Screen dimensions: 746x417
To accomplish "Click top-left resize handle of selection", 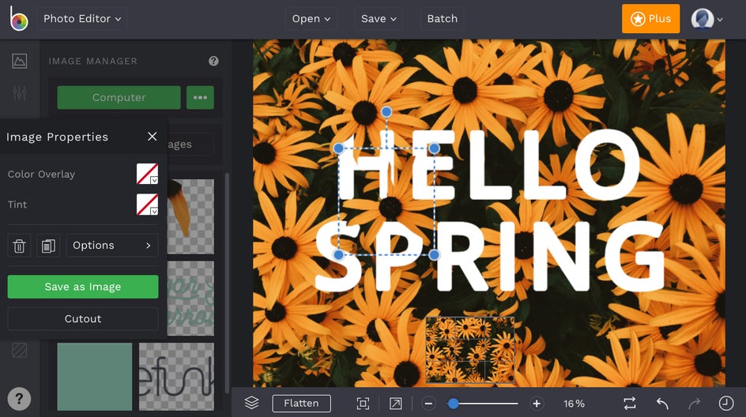I will tap(338, 148).
